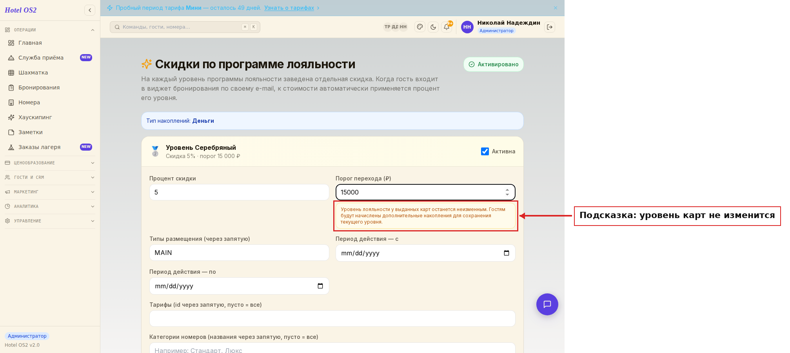Click the НН user avatar
The image size is (790, 353).
click(467, 27)
